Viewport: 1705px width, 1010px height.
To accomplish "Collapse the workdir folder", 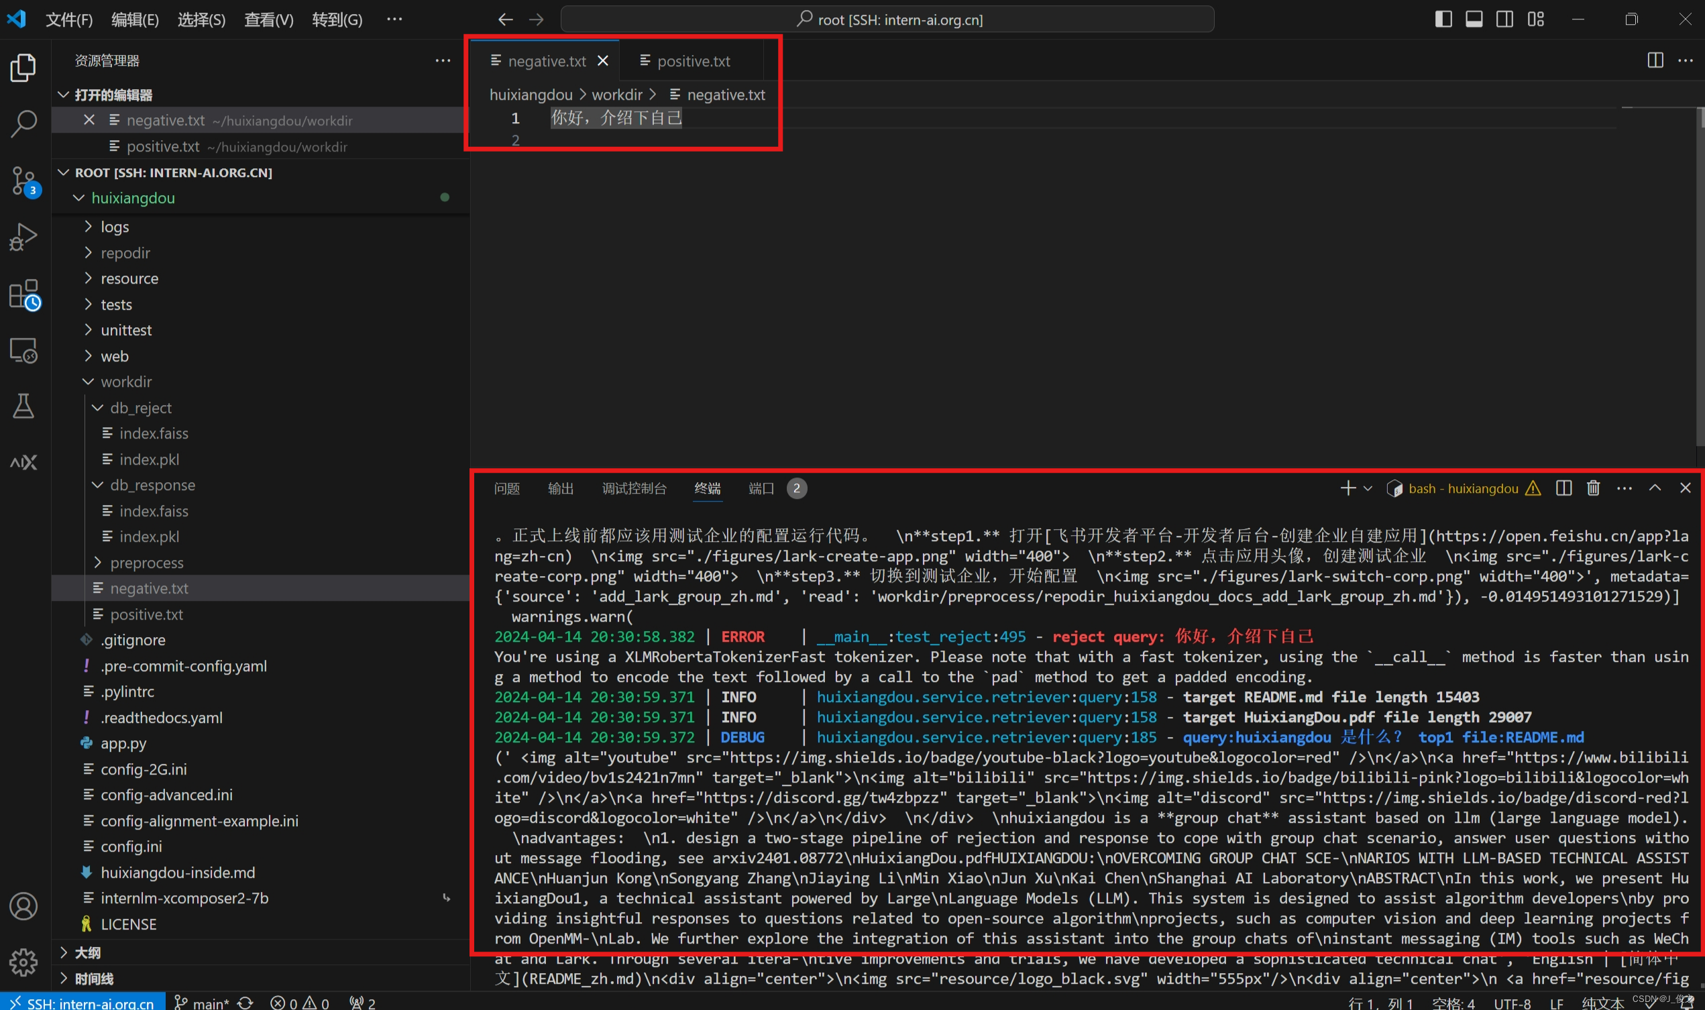I will [x=260, y=382].
